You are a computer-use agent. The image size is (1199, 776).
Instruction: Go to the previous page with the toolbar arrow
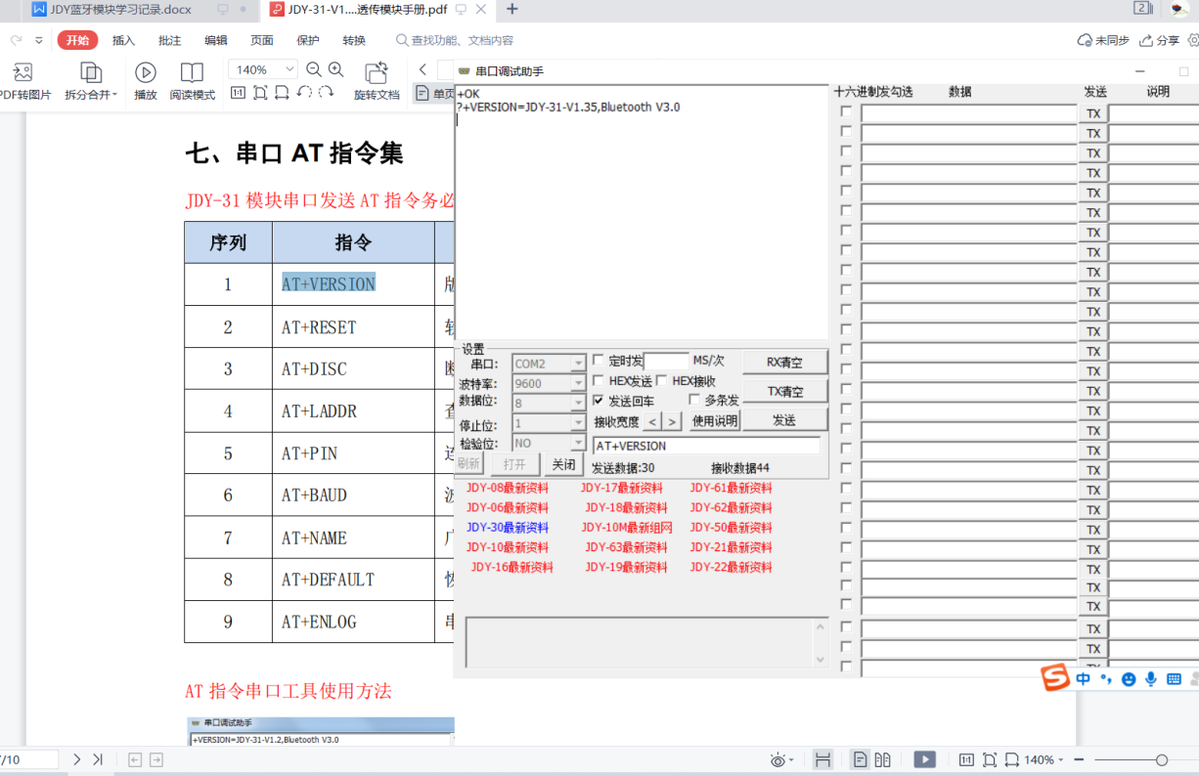pyautogui.click(x=422, y=69)
